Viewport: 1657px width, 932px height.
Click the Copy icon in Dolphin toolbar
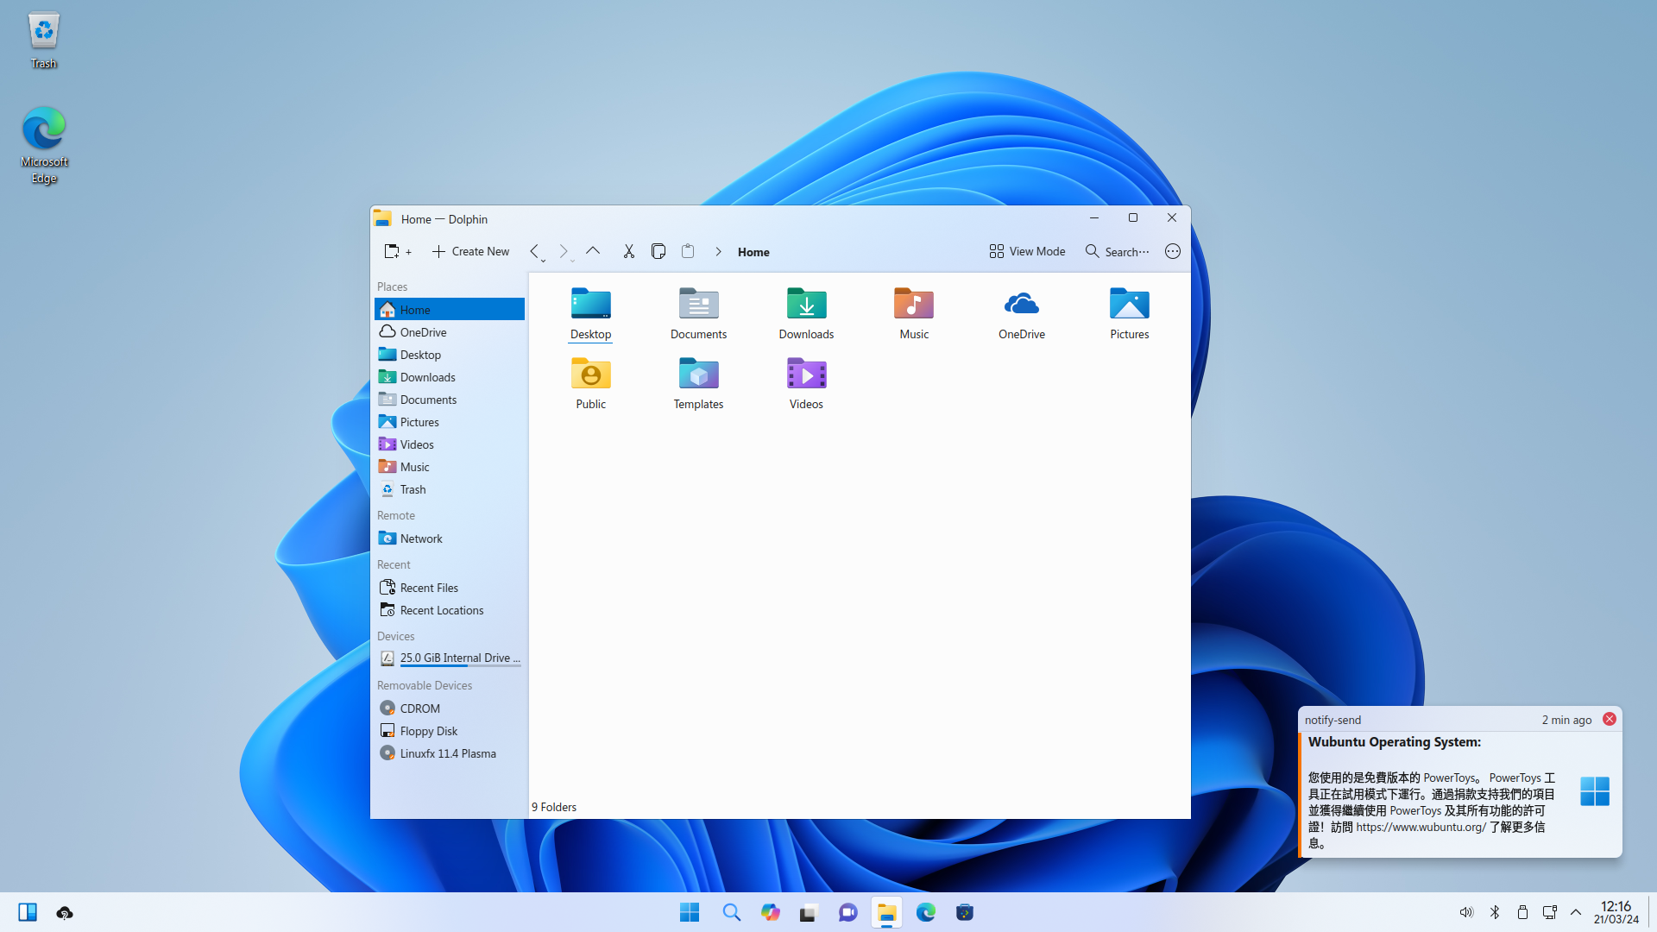pos(658,251)
